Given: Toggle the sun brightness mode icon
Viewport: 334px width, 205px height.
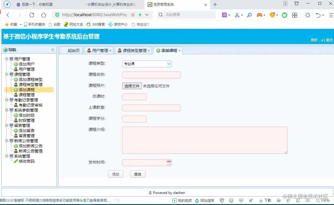Looking at the screenshot, I should click(x=308, y=15).
